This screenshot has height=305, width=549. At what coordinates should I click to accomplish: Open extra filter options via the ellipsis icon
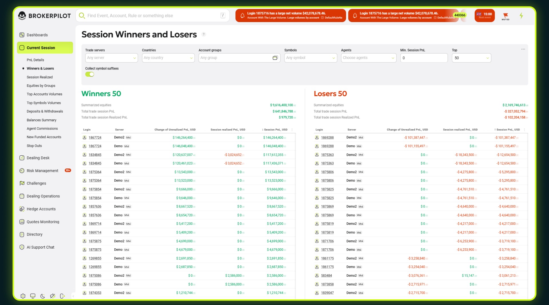[523, 49]
